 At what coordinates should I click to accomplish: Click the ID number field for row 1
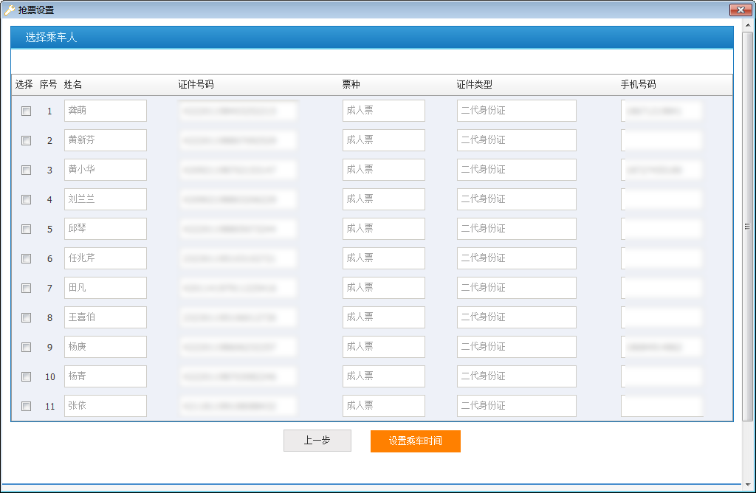pos(238,111)
